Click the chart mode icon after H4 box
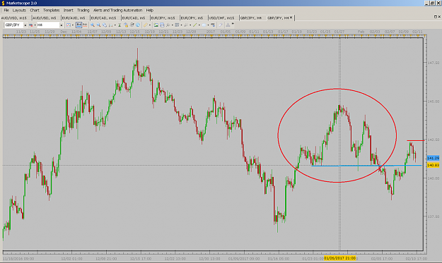The height and width of the screenshot is (263, 442). coord(69,25)
